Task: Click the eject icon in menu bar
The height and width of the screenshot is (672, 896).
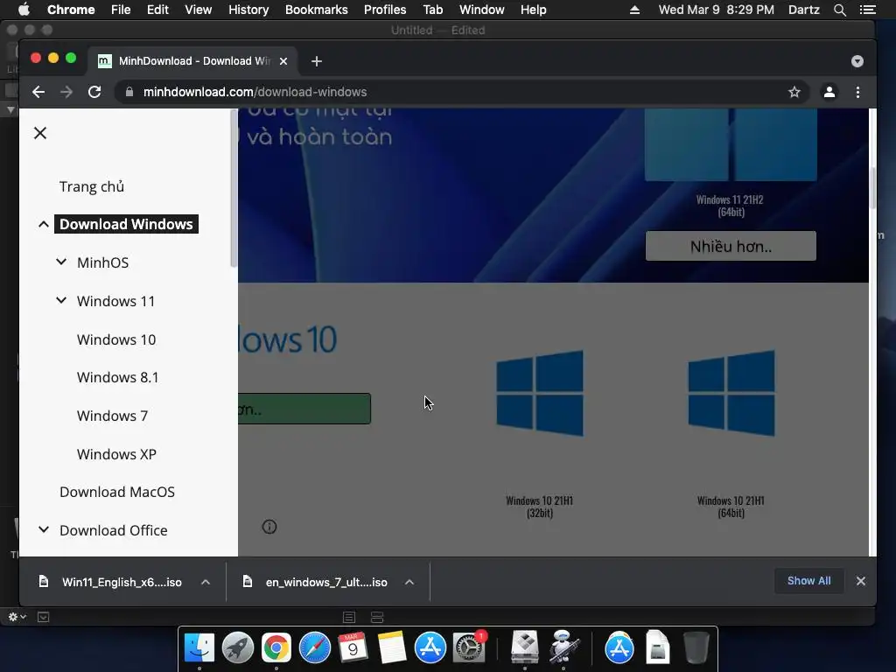Action: pyautogui.click(x=634, y=10)
